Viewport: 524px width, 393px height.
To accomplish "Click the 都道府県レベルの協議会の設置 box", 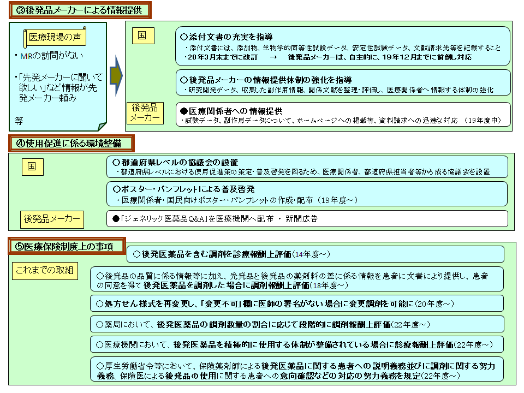I will coord(307,166).
